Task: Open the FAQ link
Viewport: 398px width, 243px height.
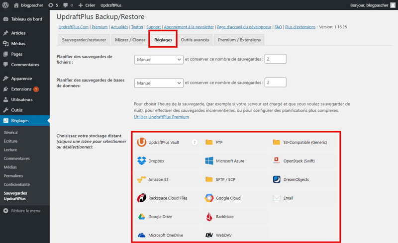Action: tap(278, 27)
